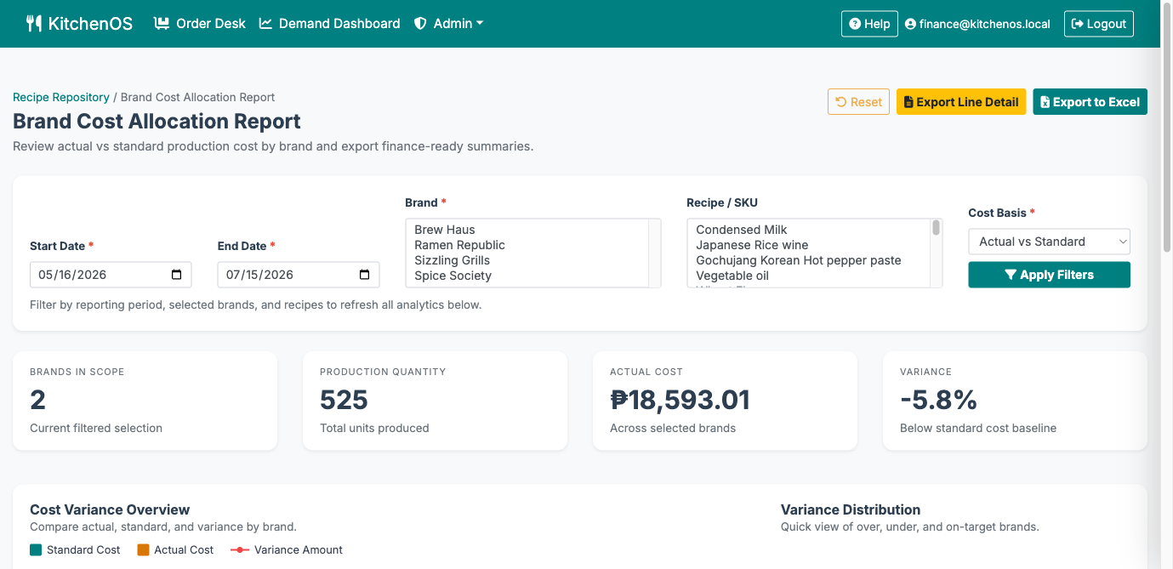The height and width of the screenshot is (569, 1173).
Task: Click the End Date input field
Action: [299, 275]
